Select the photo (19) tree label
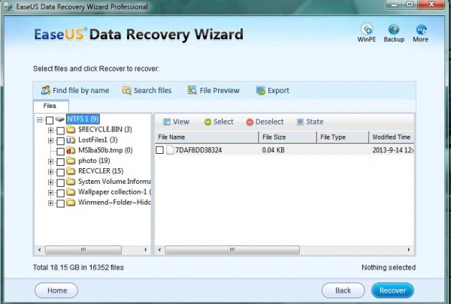Screen dimensions: 451x304 point(94,161)
